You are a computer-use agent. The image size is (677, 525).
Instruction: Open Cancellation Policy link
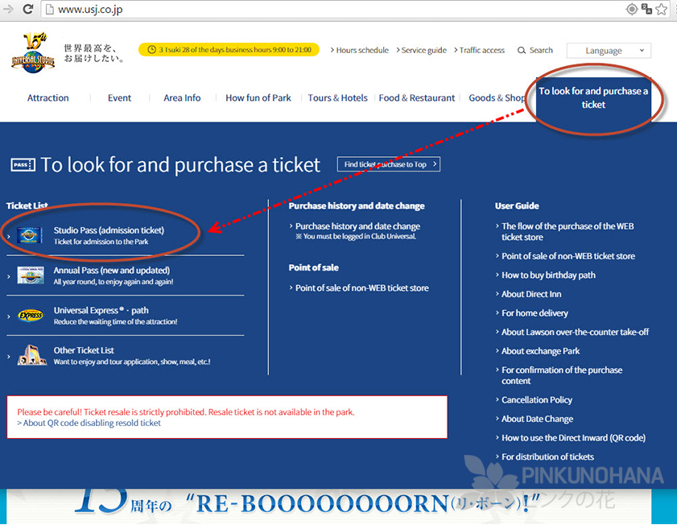537,400
